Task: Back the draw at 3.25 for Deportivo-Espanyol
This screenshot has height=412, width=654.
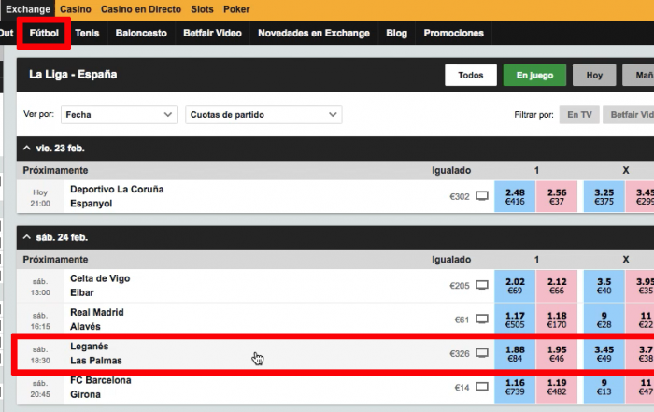Action: point(604,196)
